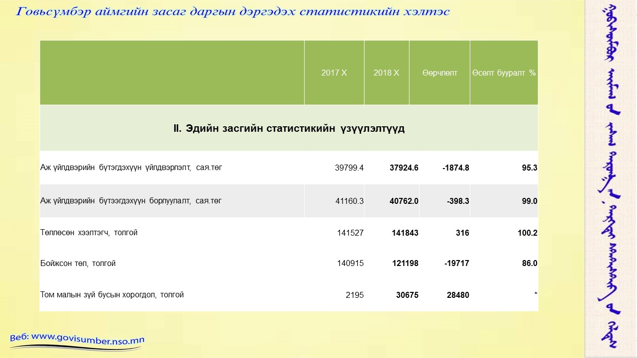The height and width of the screenshot is (358, 637).
Task: Click the asterisk in the last row
Action: pos(535,295)
